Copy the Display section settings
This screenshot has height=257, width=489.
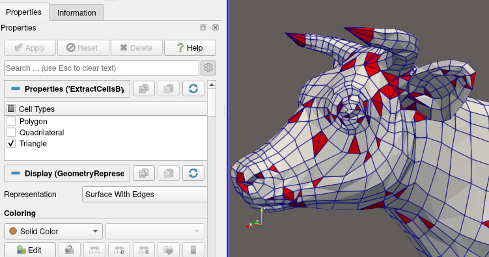point(144,173)
